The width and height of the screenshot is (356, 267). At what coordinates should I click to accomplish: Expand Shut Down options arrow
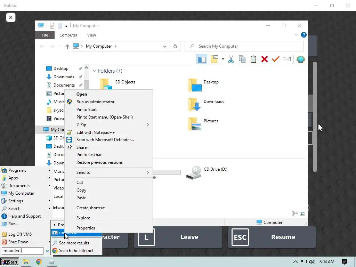pyautogui.click(x=49, y=242)
